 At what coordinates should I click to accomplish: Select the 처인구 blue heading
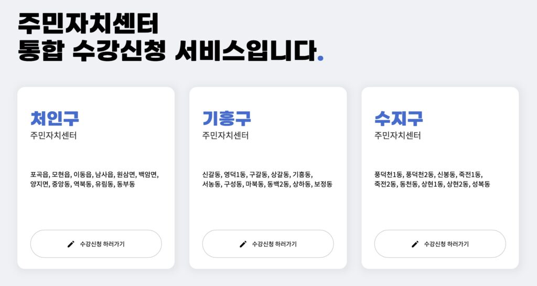tap(55, 118)
